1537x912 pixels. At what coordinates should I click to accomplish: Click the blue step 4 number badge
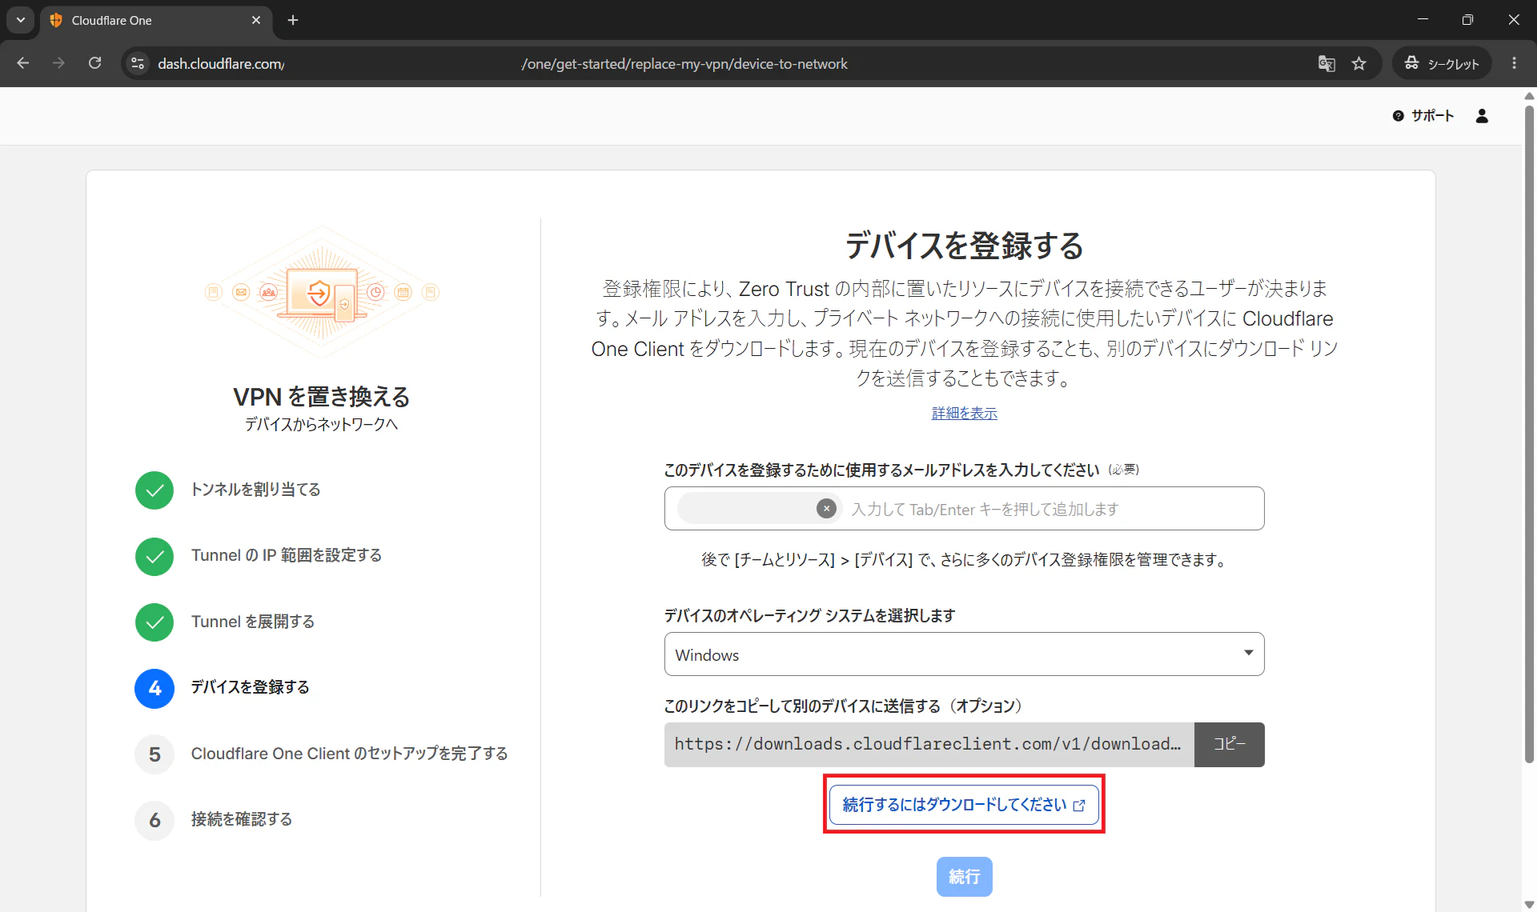(x=155, y=689)
